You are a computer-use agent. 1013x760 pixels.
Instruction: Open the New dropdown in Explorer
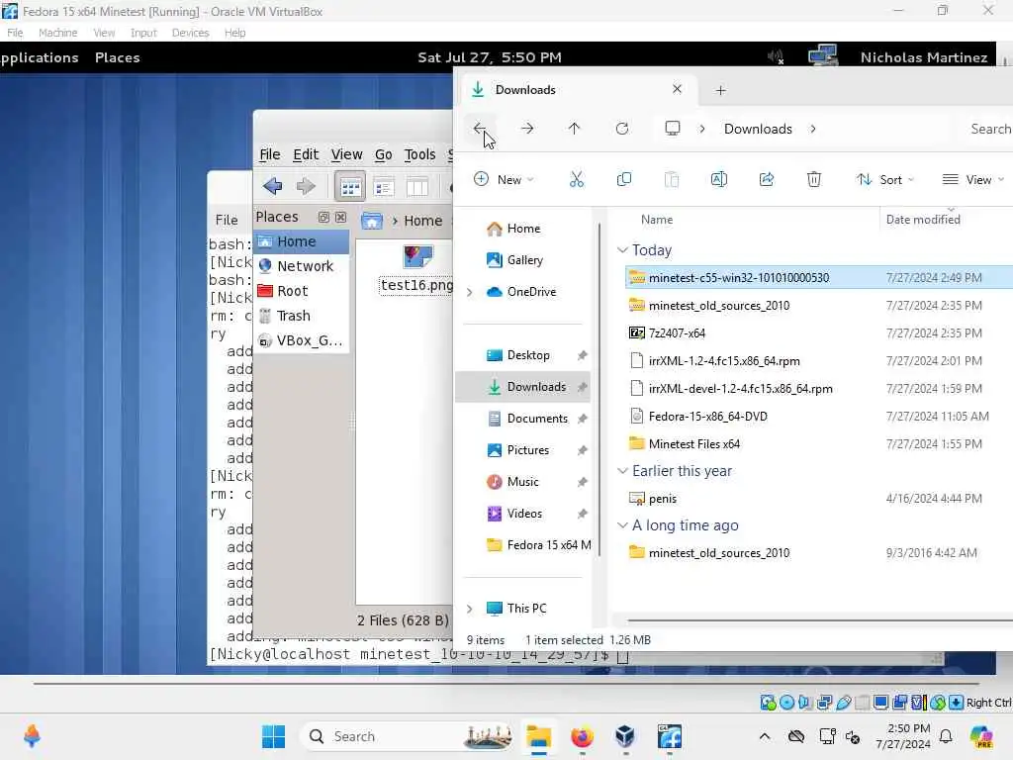[x=504, y=180]
